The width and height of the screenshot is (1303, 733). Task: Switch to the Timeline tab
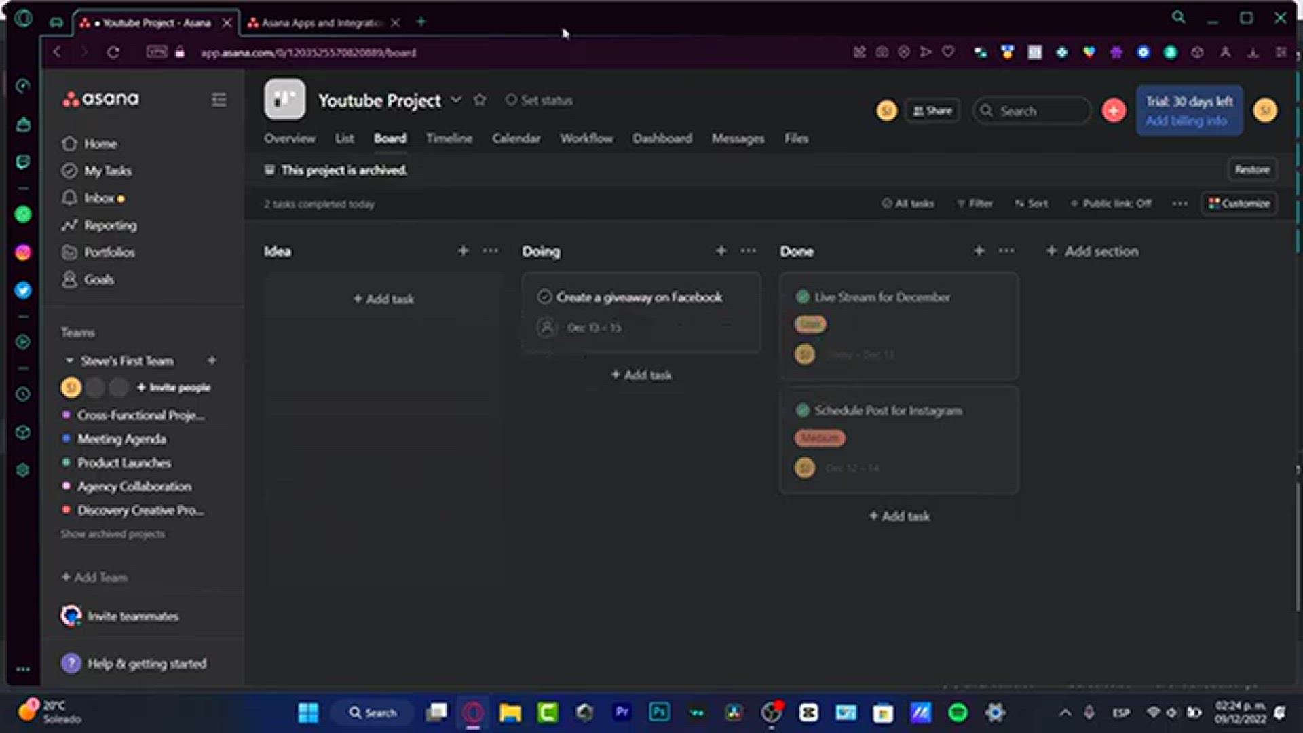coord(449,138)
